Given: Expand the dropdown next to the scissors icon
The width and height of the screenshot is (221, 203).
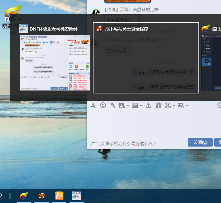Looking at the screenshot, I should coord(174,106).
